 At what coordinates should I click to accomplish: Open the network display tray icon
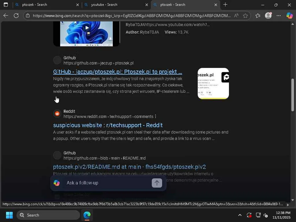258,215
